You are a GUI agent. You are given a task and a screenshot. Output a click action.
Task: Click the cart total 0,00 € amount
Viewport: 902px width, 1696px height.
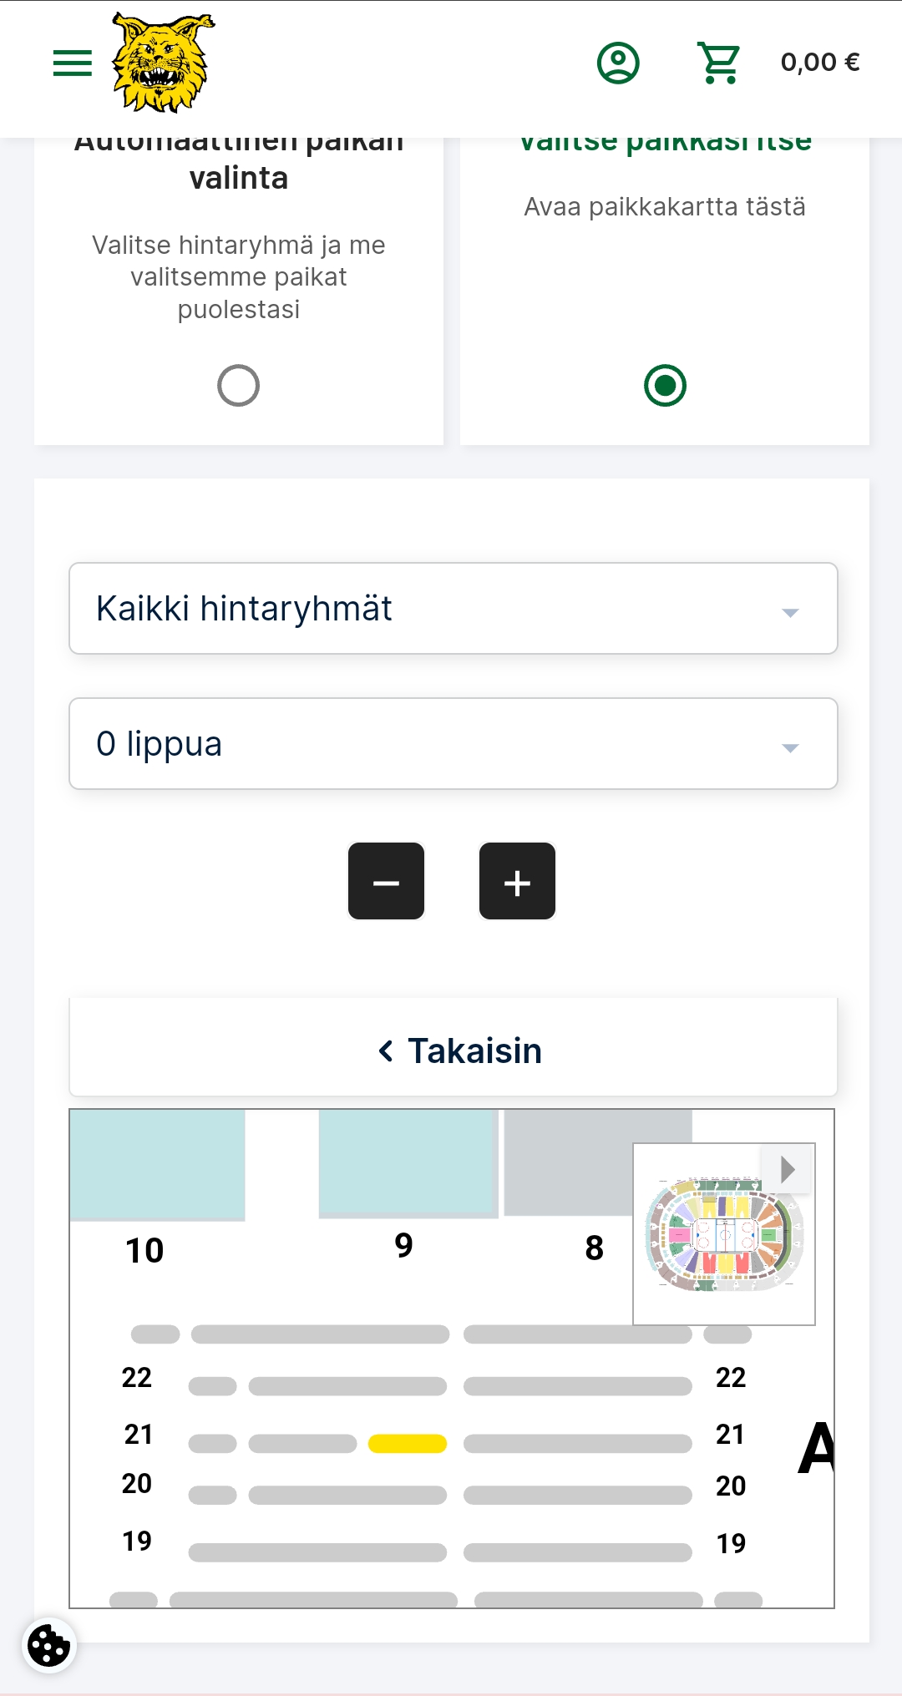820,63
